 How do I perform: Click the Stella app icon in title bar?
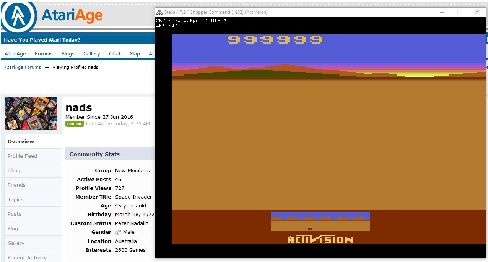[159, 12]
